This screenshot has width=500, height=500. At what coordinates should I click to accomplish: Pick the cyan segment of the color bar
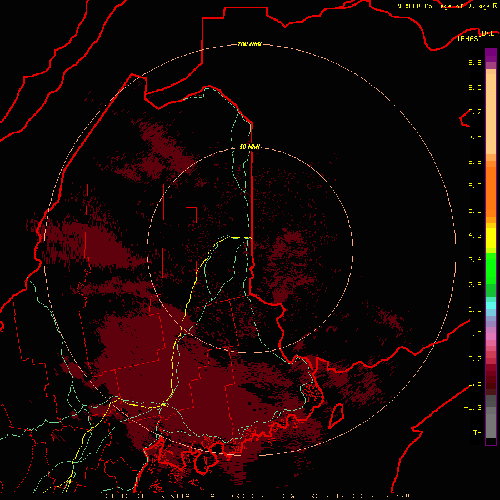491,305
